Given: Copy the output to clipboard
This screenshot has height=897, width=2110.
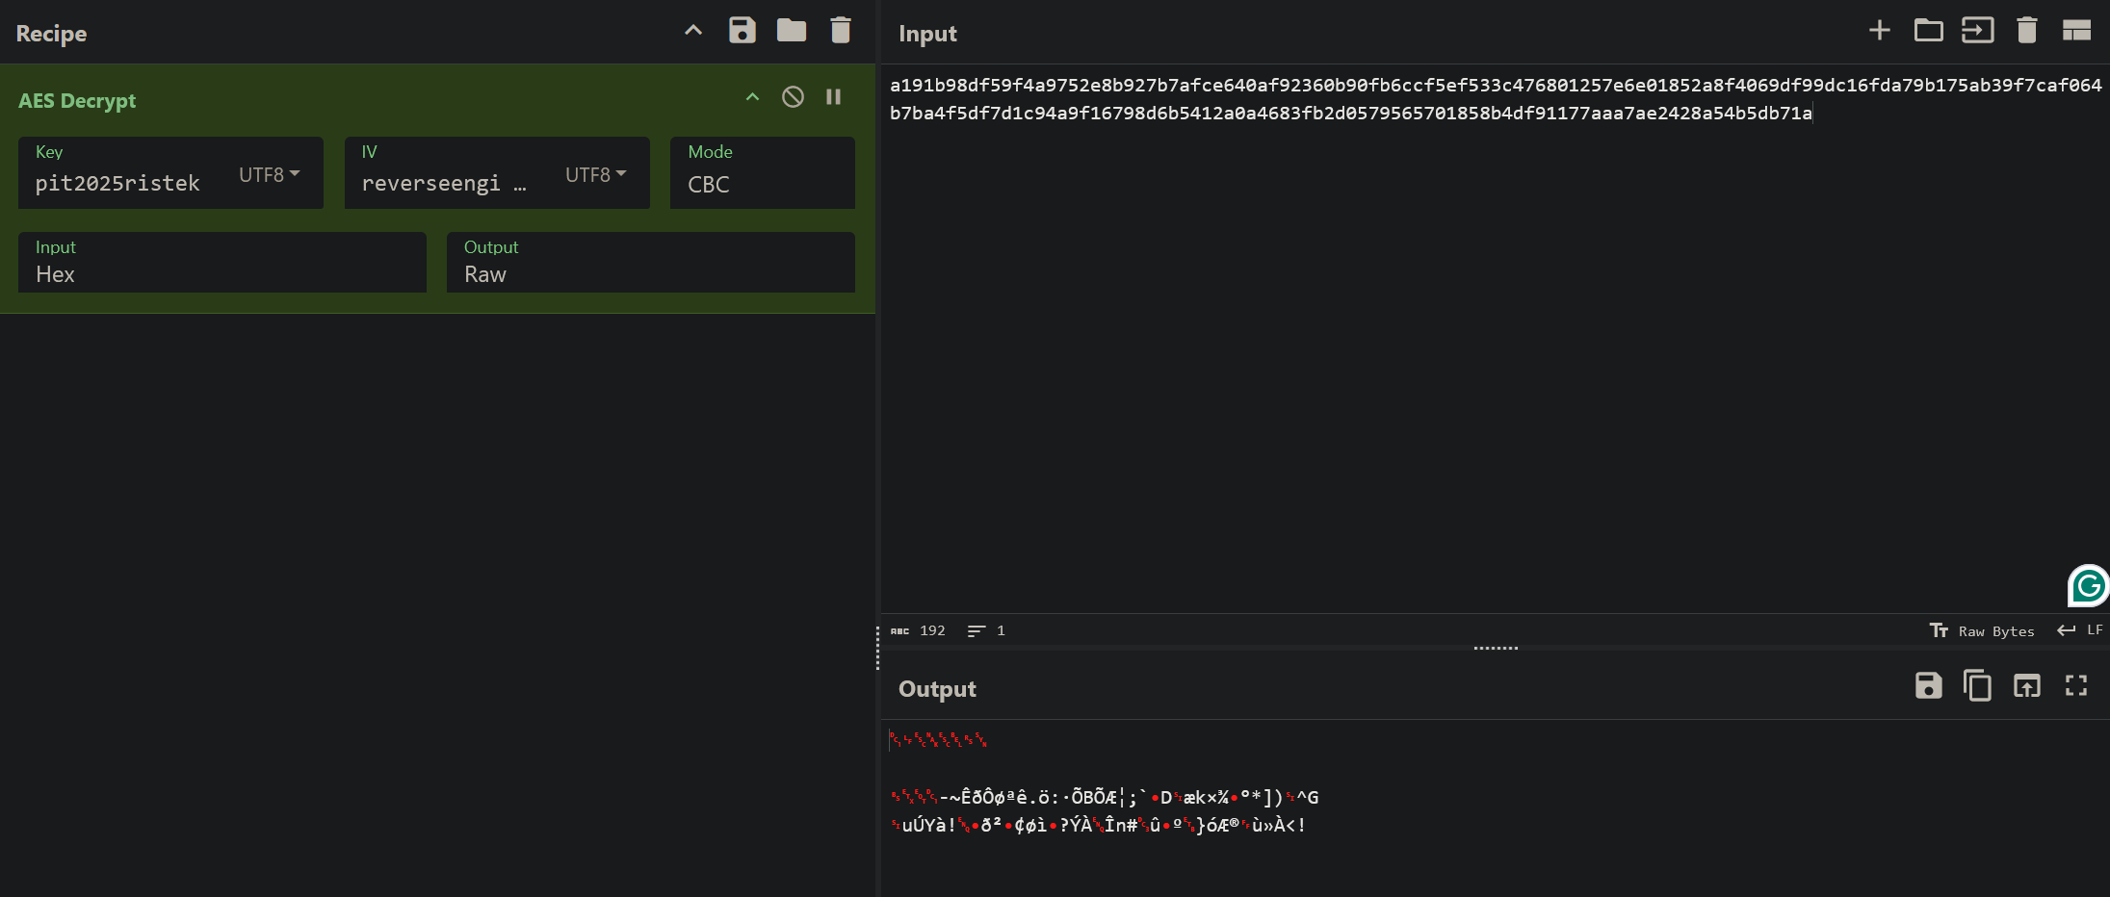Looking at the screenshot, I should [1977, 686].
